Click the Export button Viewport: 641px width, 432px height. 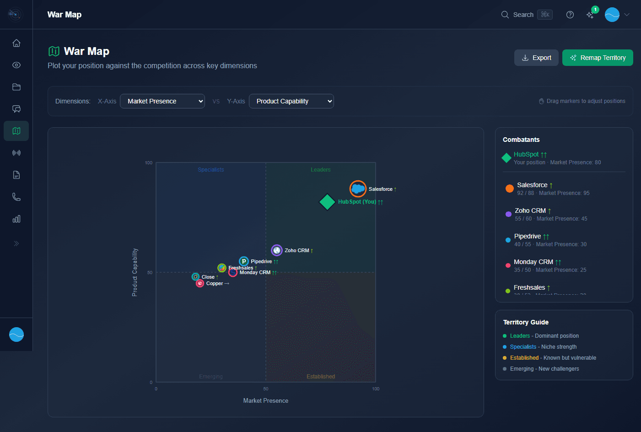pyautogui.click(x=536, y=58)
